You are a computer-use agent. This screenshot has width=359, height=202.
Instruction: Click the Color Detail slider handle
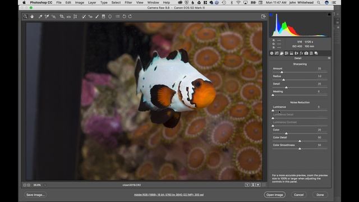pos(300,141)
